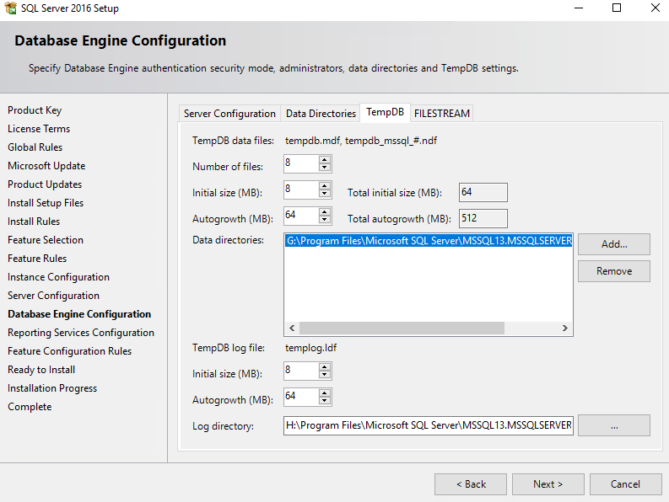669x502 pixels.
Task: Click Product Updates step
Action: pyautogui.click(x=45, y=184)
